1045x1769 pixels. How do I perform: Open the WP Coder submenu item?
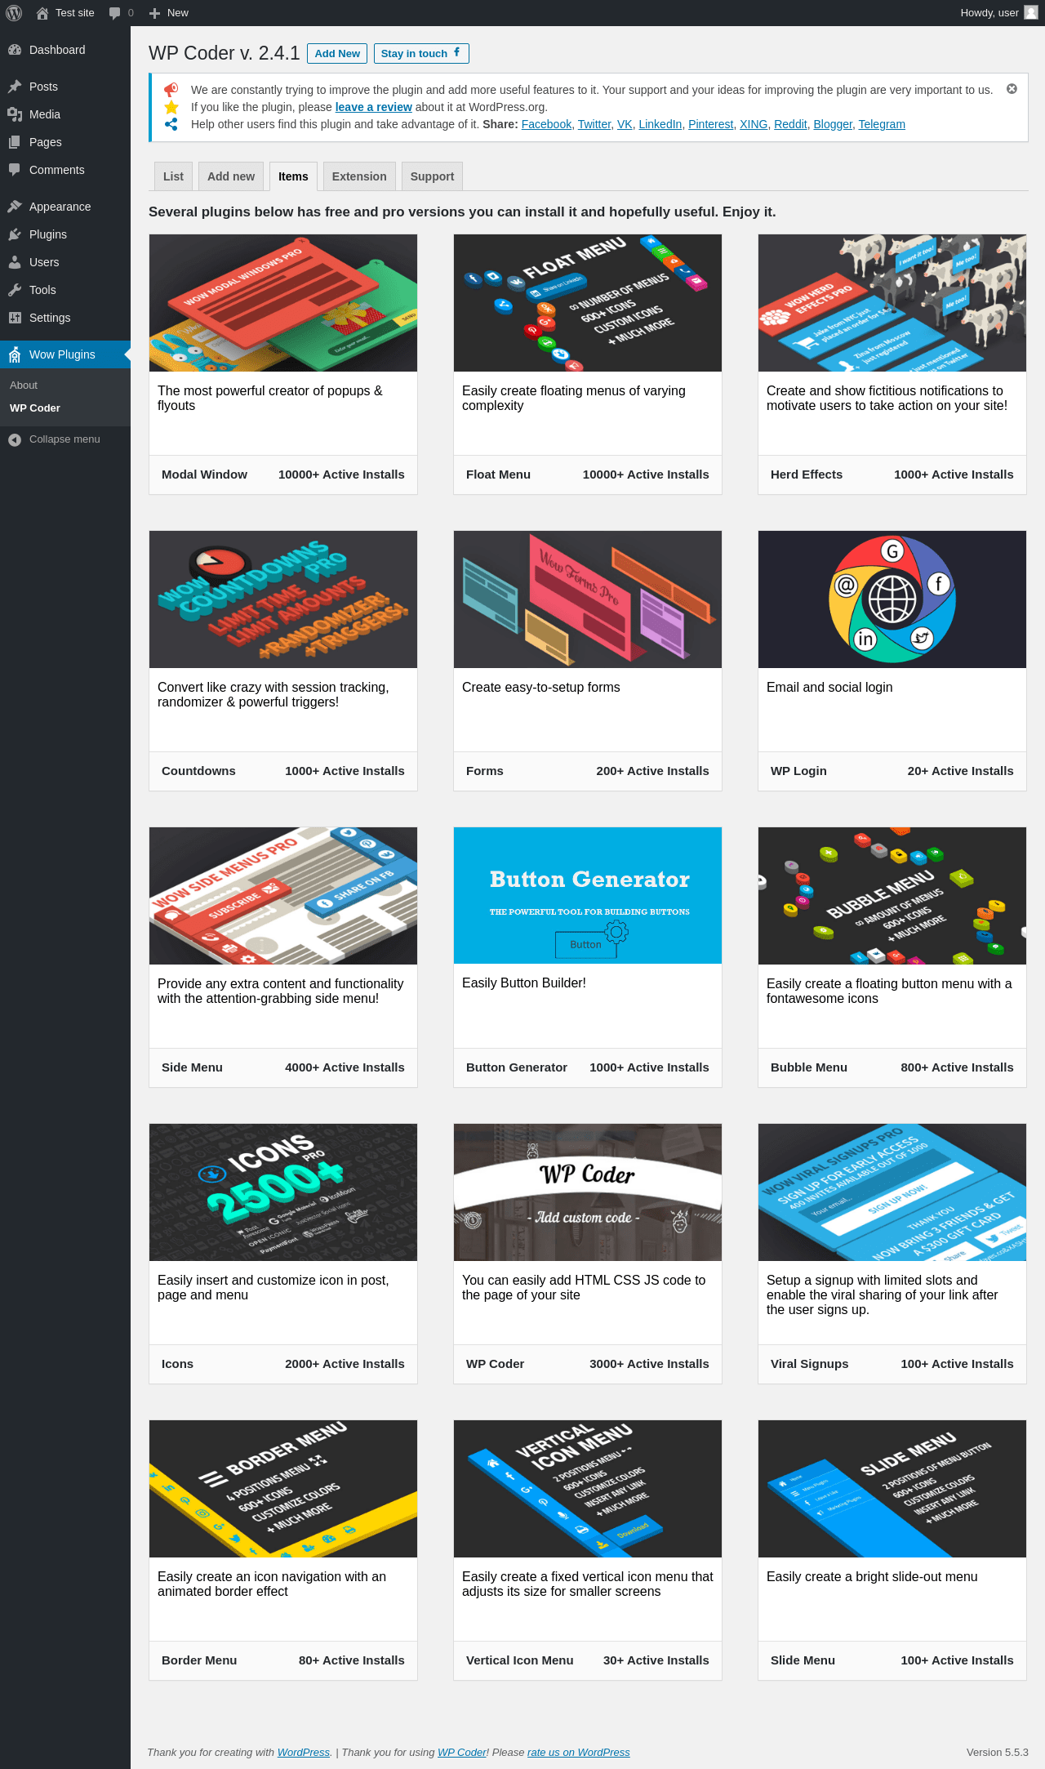35,408
